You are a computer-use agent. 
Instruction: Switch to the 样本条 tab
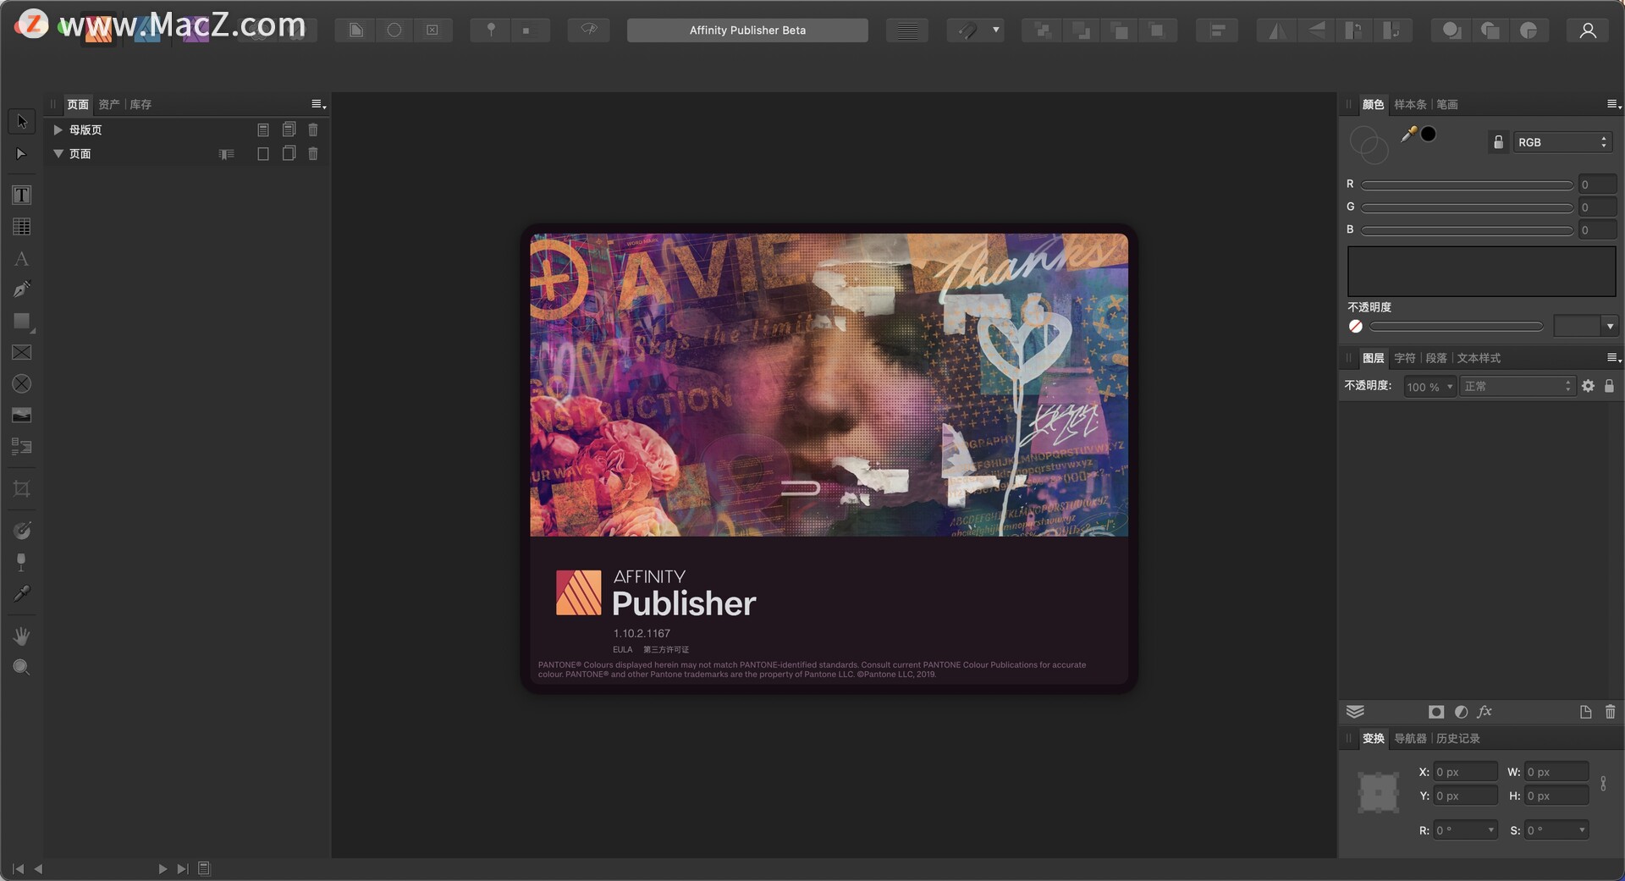(x=1410, y=104)
